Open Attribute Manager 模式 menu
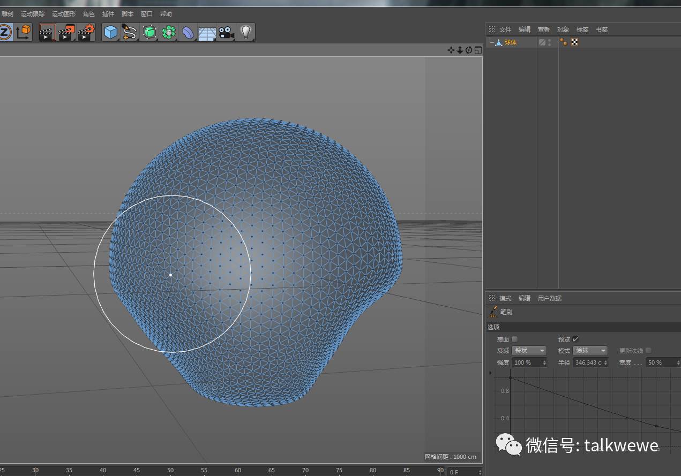Screen dimensions: 681x476 (x=505, y=298)
